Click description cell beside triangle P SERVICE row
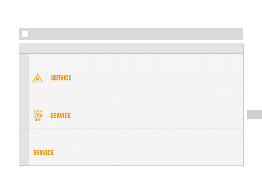 (179, 72)
